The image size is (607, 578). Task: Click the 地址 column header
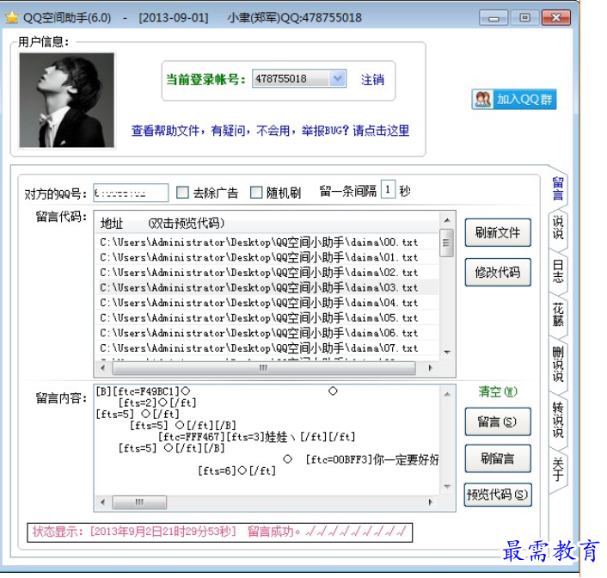[112, 224]
